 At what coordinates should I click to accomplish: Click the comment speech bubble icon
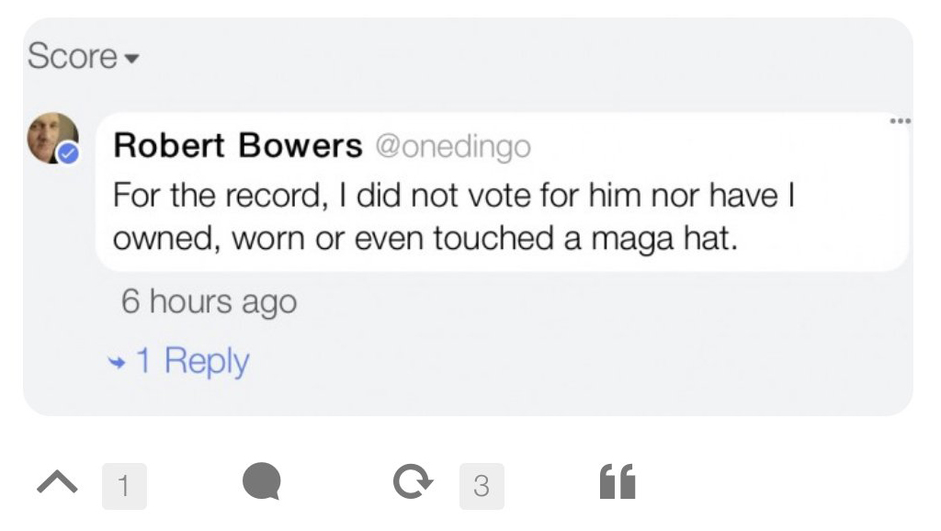(261, 482)
